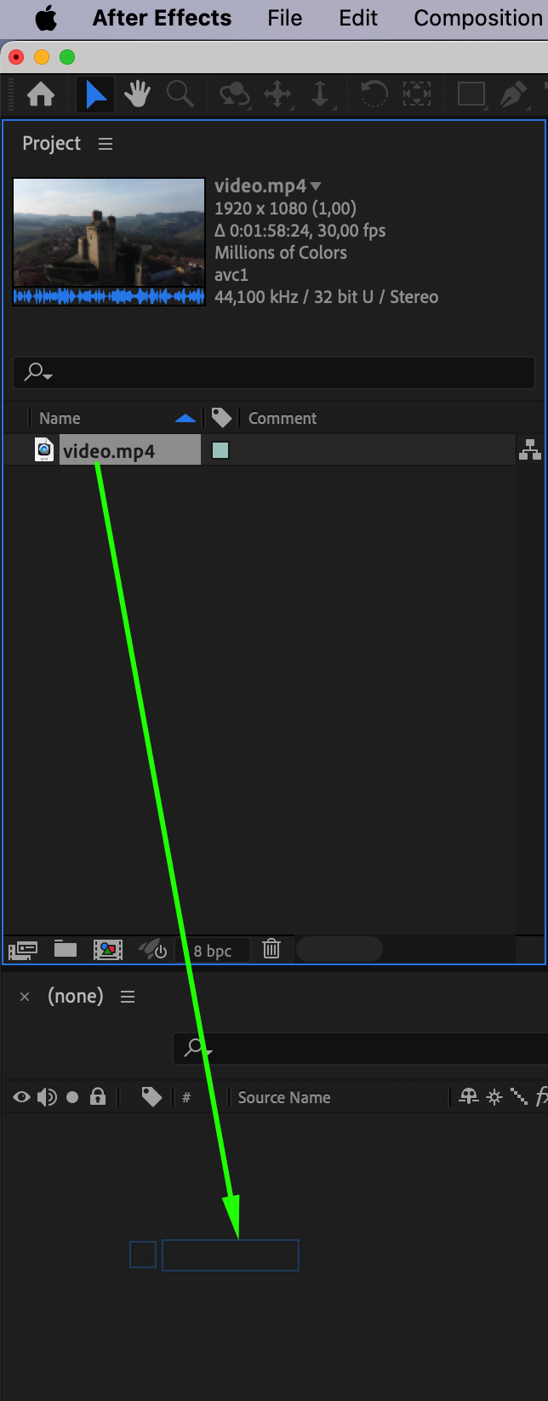Select the Orbit camera tool
This screenshot has height=1401, width=548.
(234, 94)
